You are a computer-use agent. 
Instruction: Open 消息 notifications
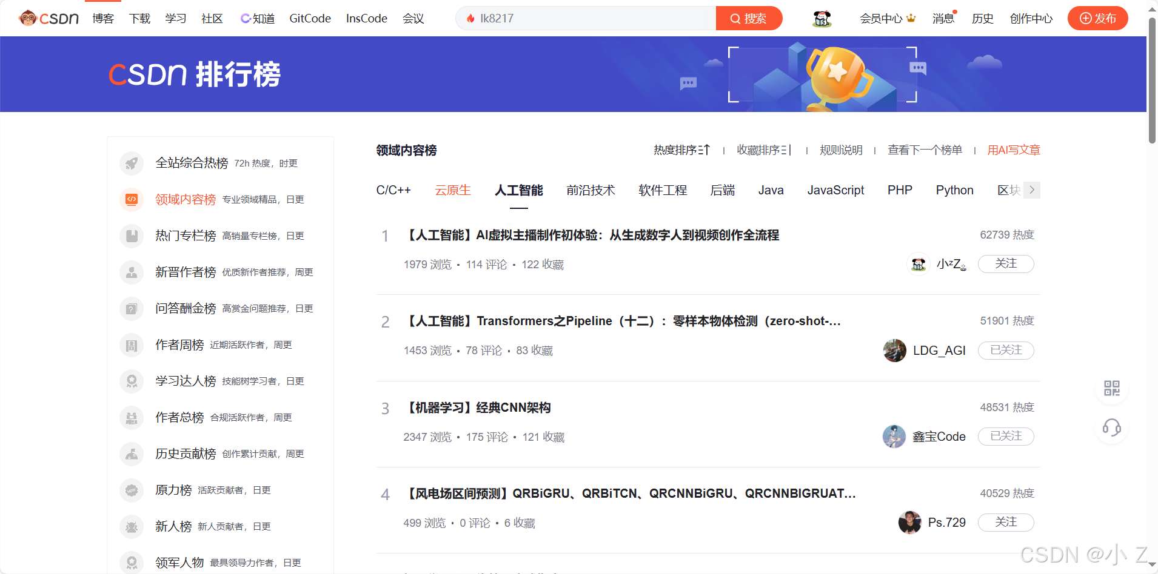[x=943, y=18]
